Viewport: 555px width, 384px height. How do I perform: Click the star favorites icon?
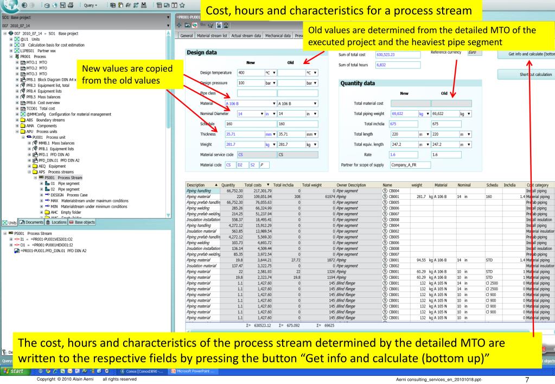182,5
